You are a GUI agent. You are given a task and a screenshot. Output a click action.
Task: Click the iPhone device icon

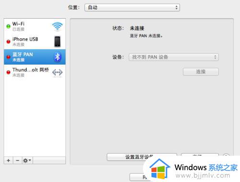pyautogui.click(x=57, y=42)
